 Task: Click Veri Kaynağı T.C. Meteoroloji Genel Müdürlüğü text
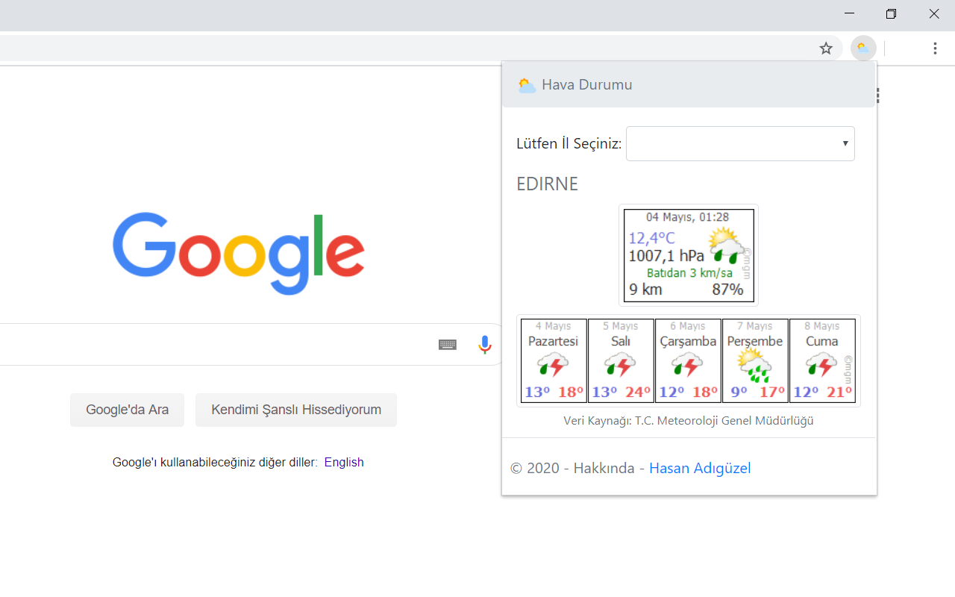(688, 421)
